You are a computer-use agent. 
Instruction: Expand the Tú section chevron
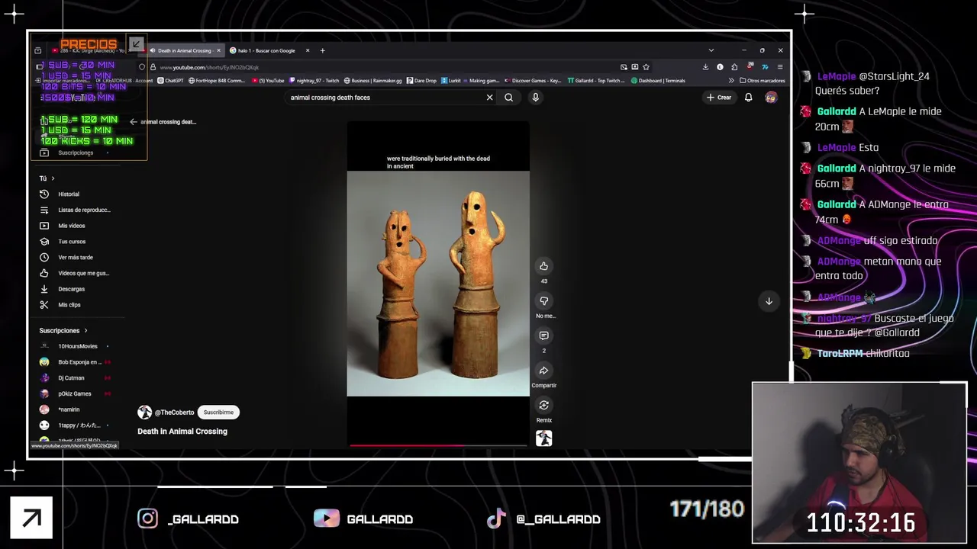[x=53, y=178]
